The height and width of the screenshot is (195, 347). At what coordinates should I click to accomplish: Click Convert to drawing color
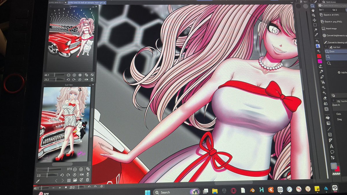point(335,42)
